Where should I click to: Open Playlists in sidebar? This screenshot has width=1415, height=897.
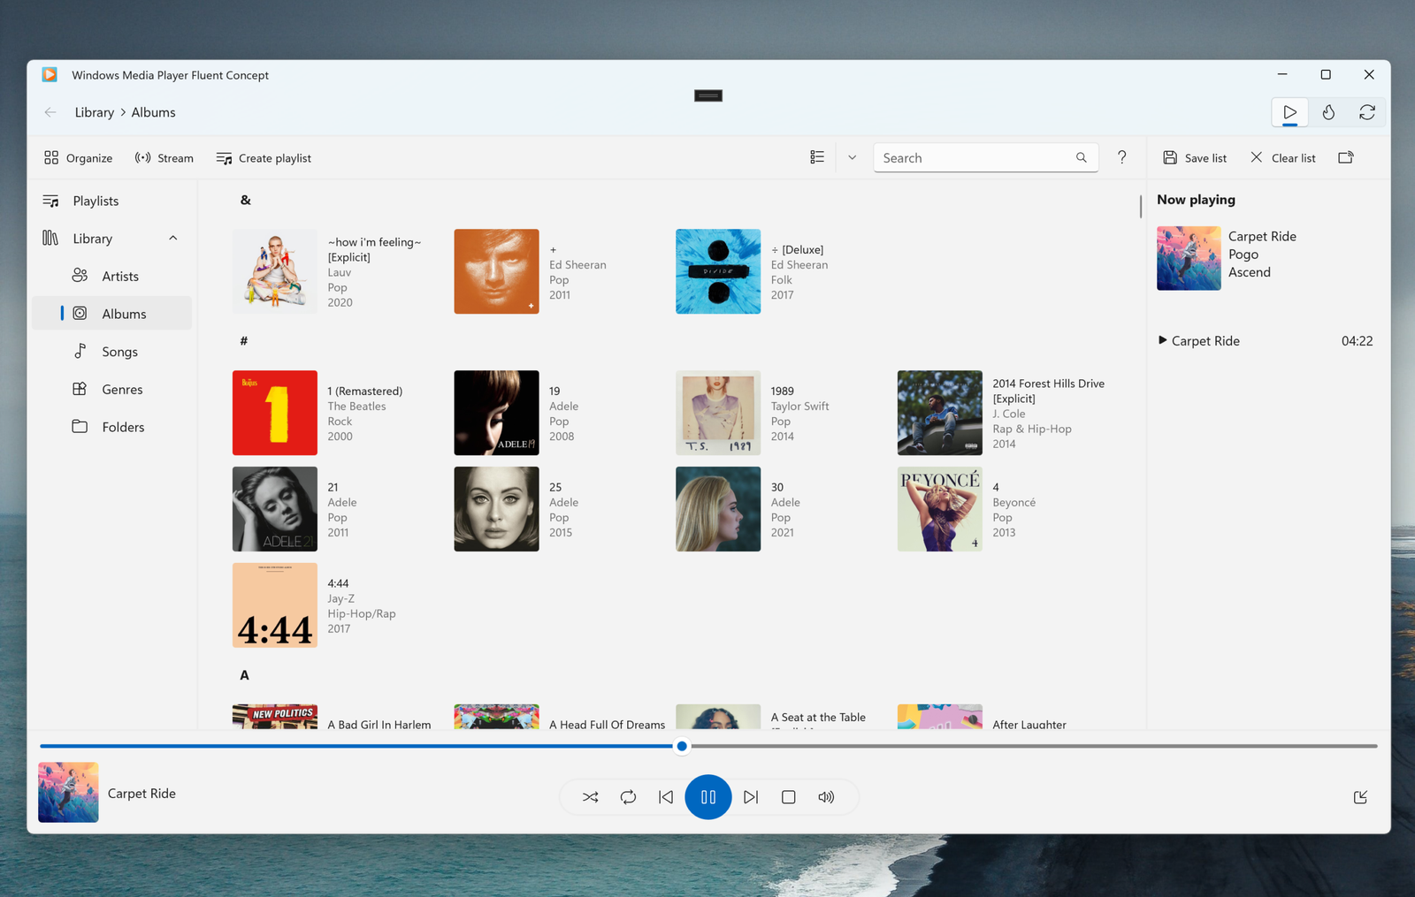click(111, 201)
